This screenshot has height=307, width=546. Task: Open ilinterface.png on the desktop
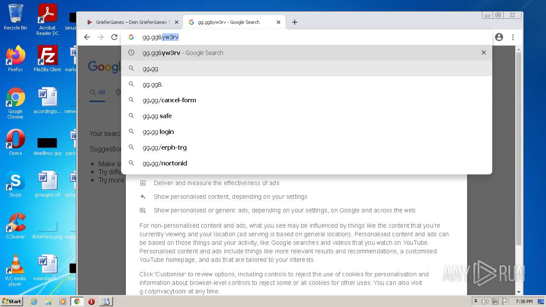click(47, 230)
